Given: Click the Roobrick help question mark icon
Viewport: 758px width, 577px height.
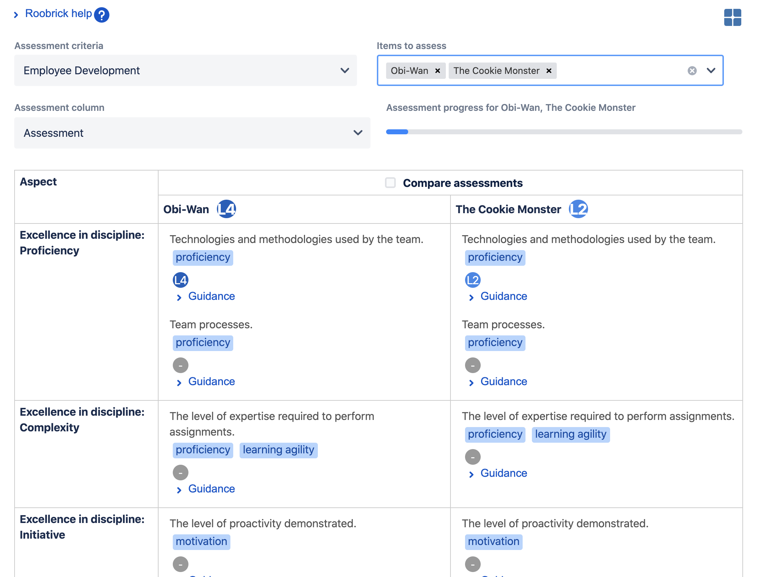Looking at the screenshot, I should (102, 15).
